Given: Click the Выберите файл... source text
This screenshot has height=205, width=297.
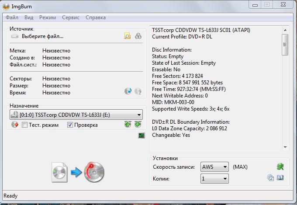Looking at the screenshot, I should pyautogui.click(x=42, y=36).
